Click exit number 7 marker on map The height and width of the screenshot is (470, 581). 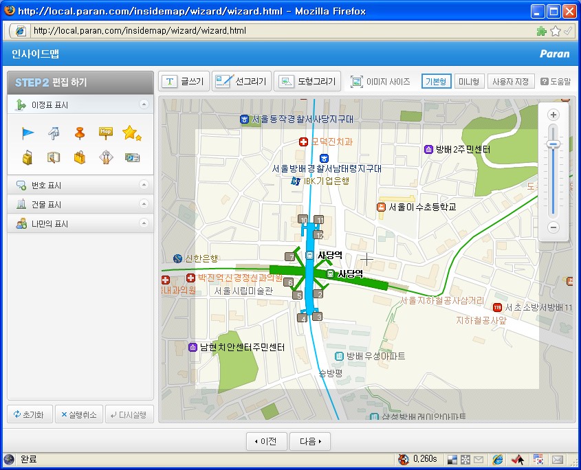(x=290, y=256)
